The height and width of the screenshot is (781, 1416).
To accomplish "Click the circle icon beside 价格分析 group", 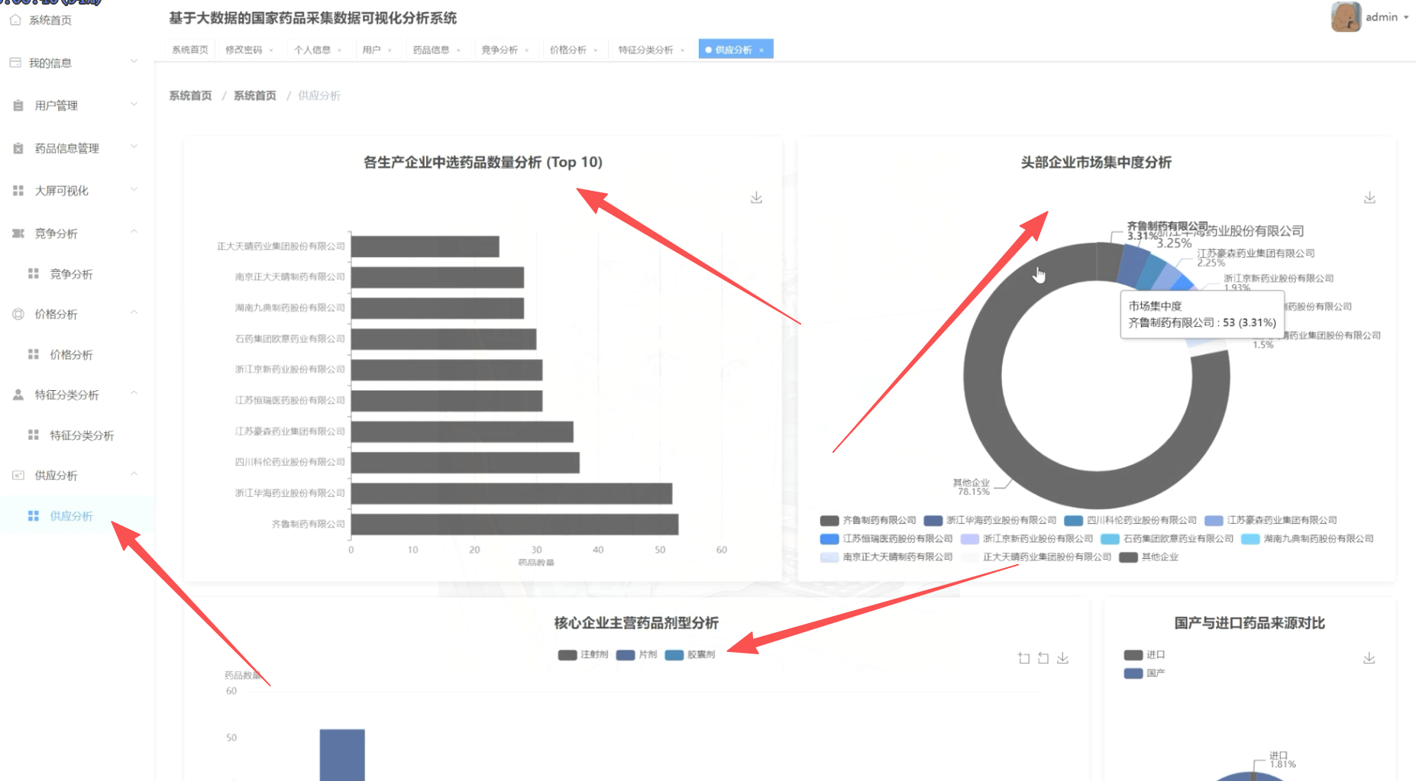I will pyautogui.click(x=18, y=314).
